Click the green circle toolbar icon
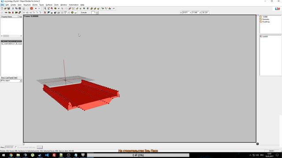 (72, 13)
